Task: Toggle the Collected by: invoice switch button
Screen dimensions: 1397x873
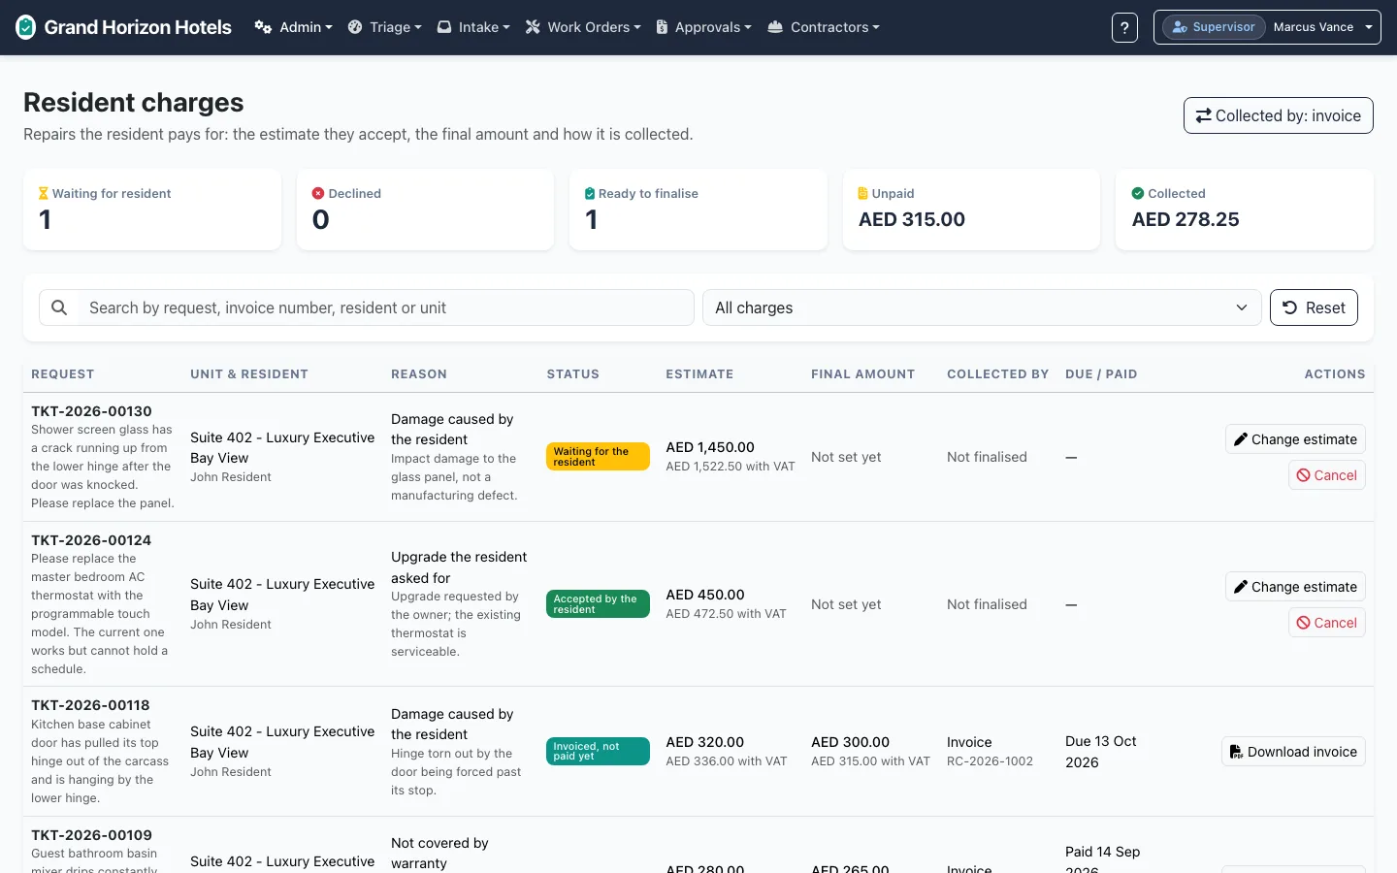Action: [x=1278, y=115]
